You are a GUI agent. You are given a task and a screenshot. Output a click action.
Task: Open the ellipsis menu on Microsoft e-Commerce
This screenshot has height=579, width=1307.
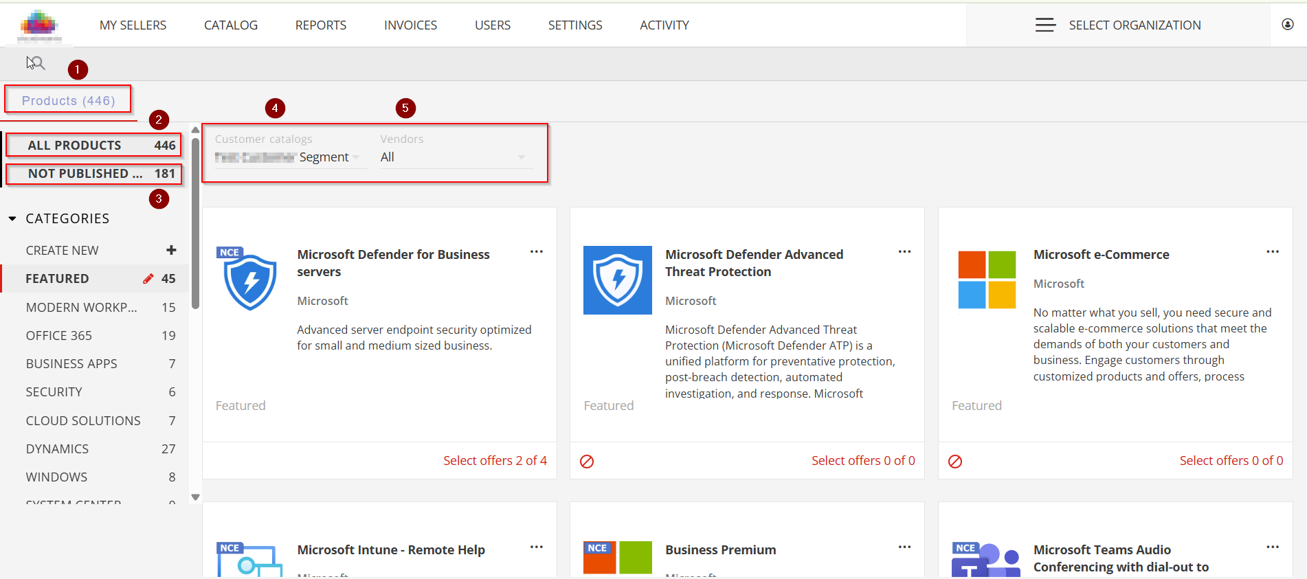[x=1273, y=251]
